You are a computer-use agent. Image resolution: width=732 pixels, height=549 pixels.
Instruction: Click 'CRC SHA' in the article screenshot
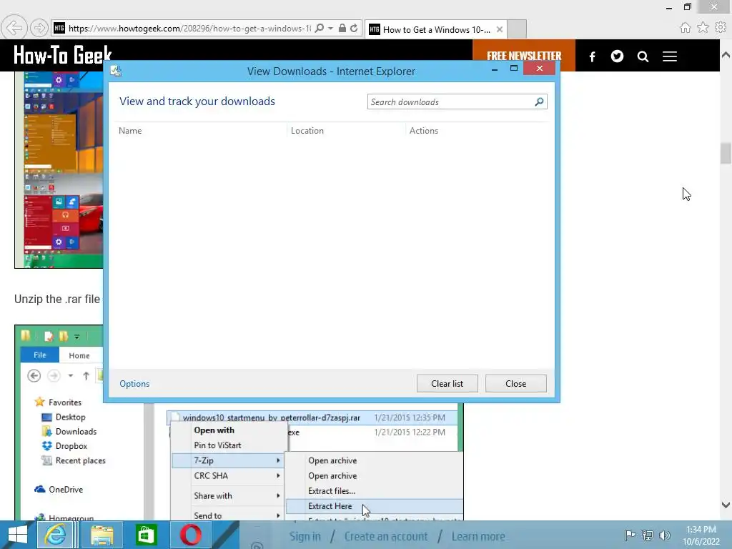pos(211,475)
